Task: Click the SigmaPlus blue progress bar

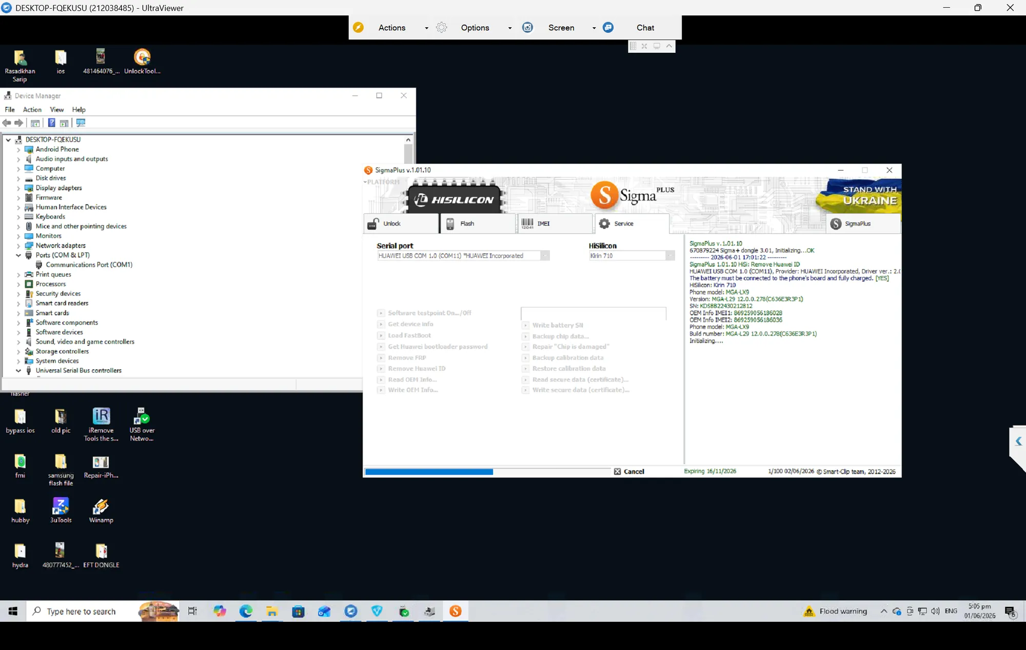Action: click(429, 472)
